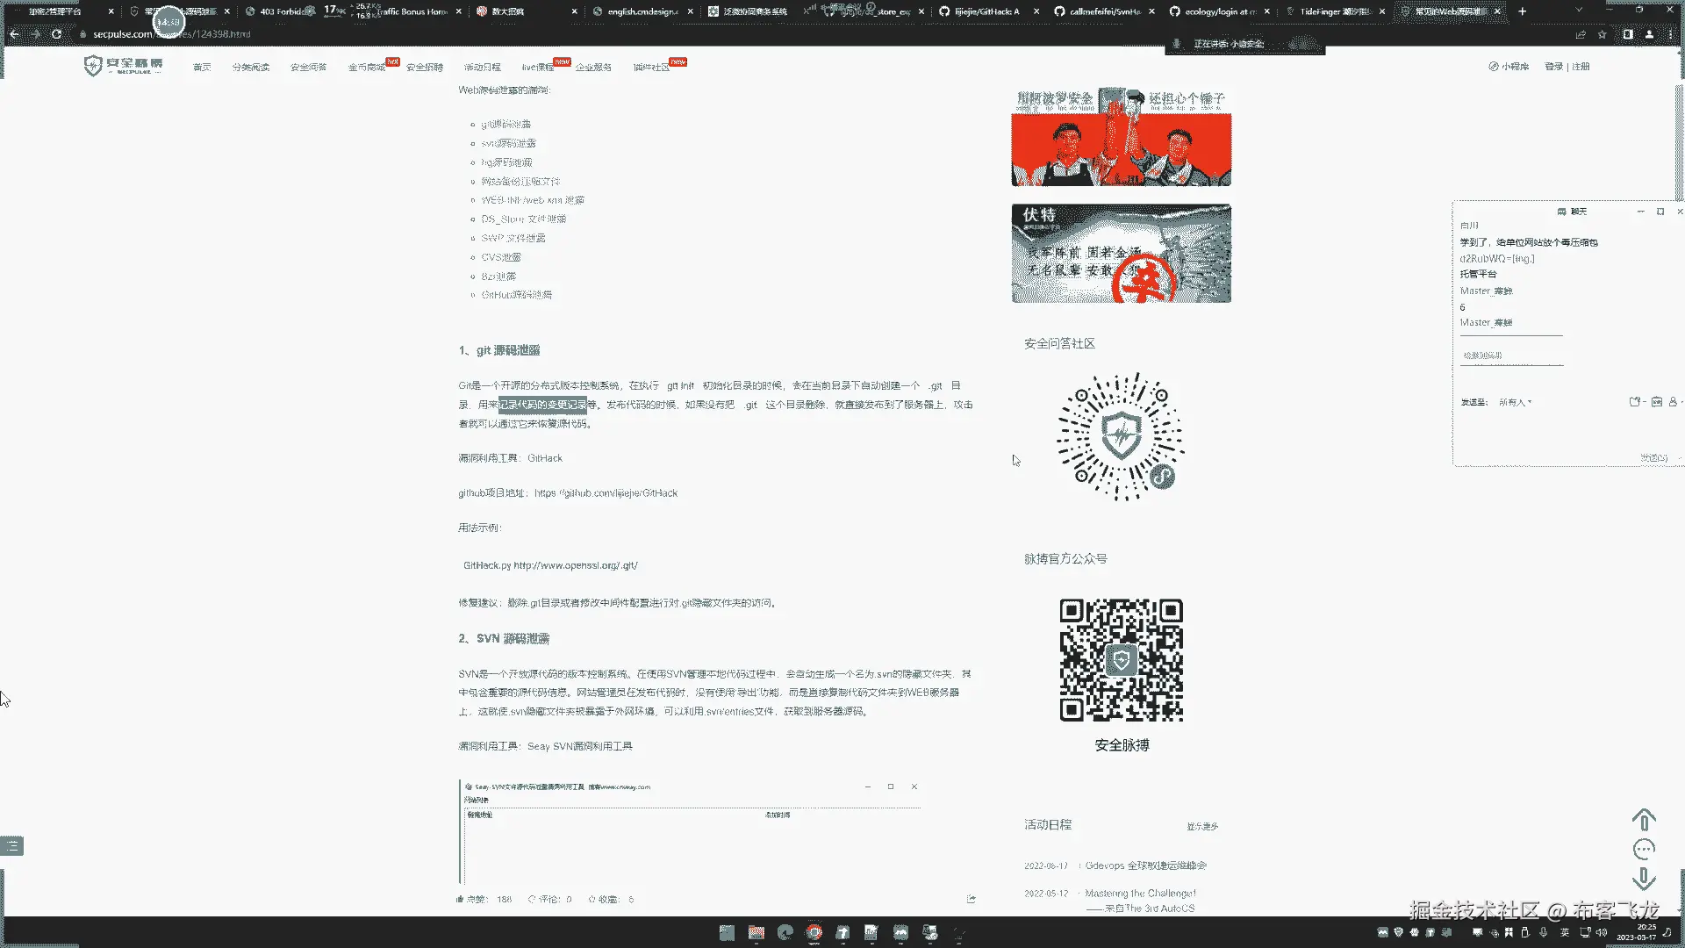1685x948 pixels.
Task: Open the browser side panel icon
Action: click(1628, 34)
